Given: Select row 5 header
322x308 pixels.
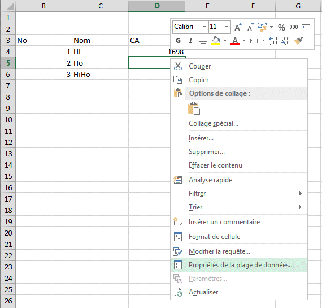Looking at the screenshot, I should [8, 63].
